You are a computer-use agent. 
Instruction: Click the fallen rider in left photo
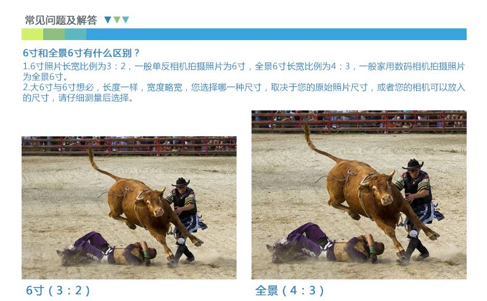click(107, 249)
